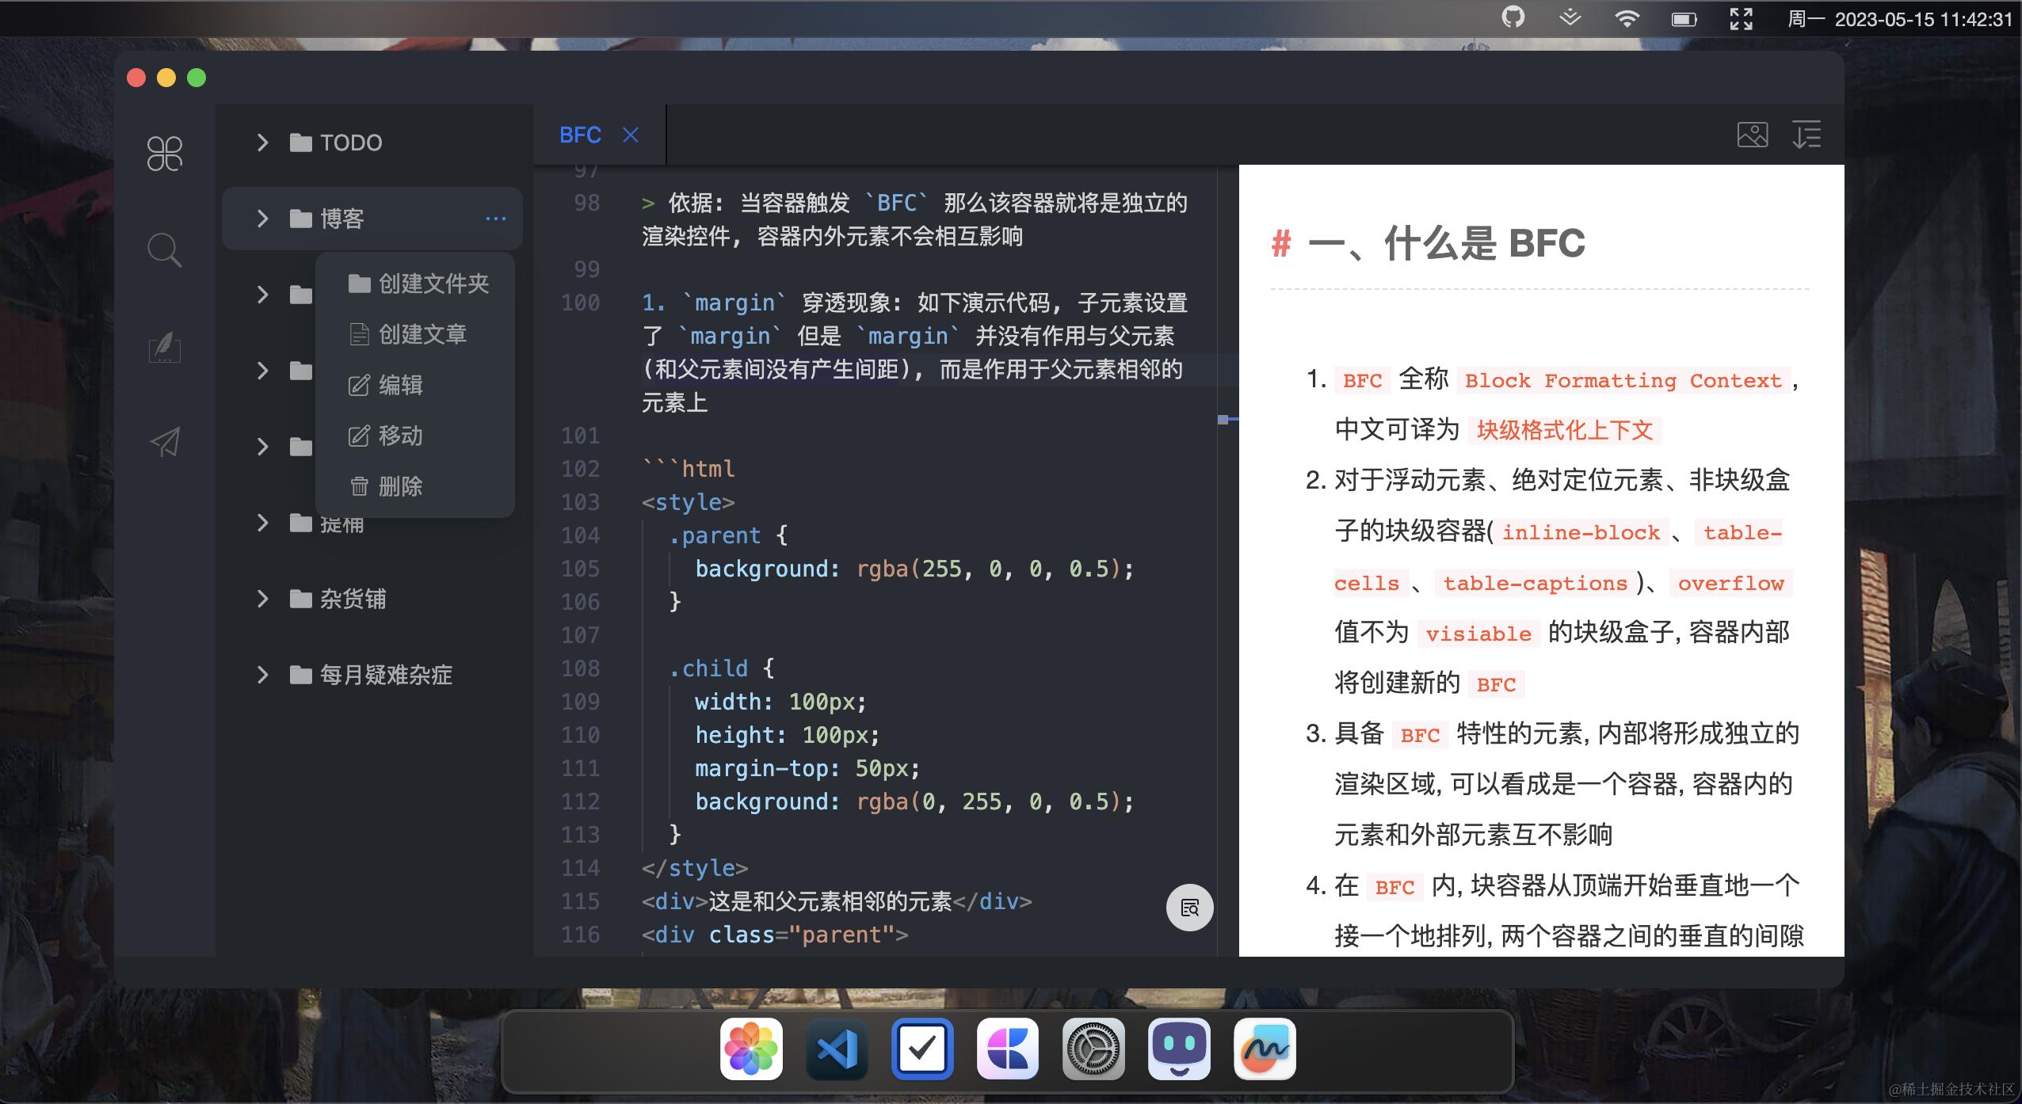Click the floating preview toggle icon in editor
The height and width of the screenshot is (1104, 2022).
[1188, 908]
